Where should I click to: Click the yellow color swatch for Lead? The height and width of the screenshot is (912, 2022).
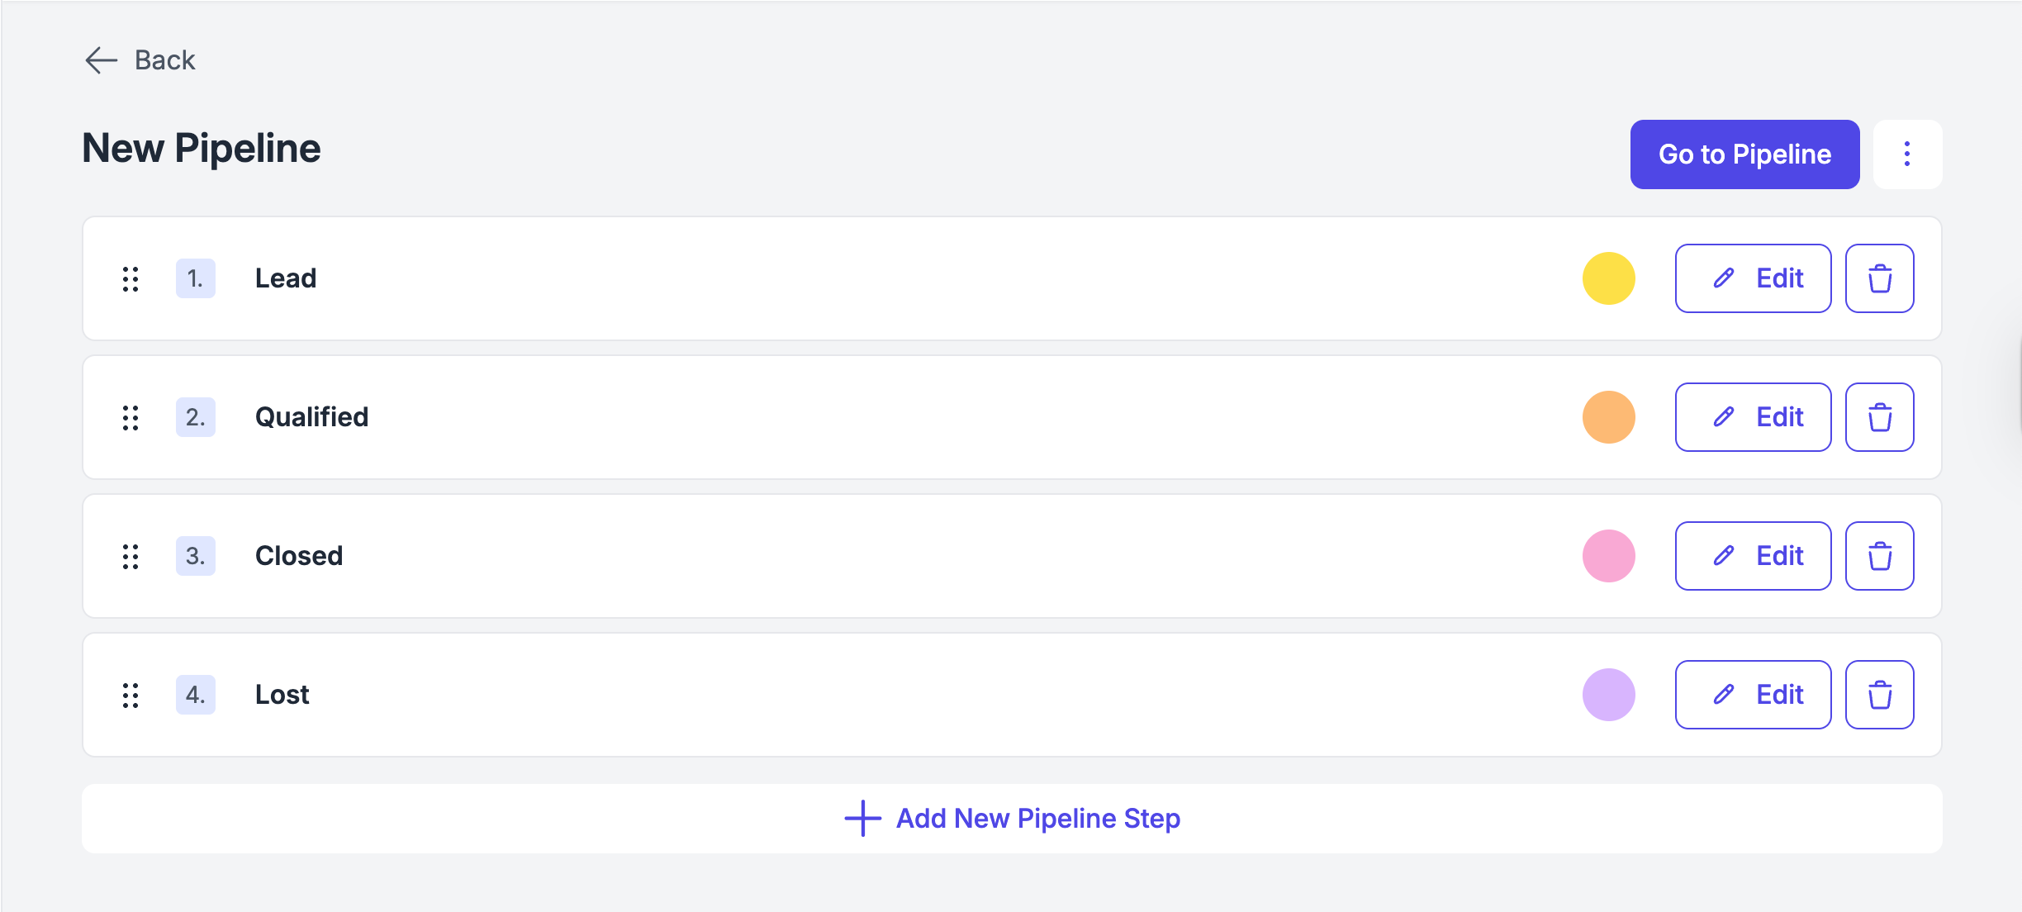click(x=1608, y=278)
